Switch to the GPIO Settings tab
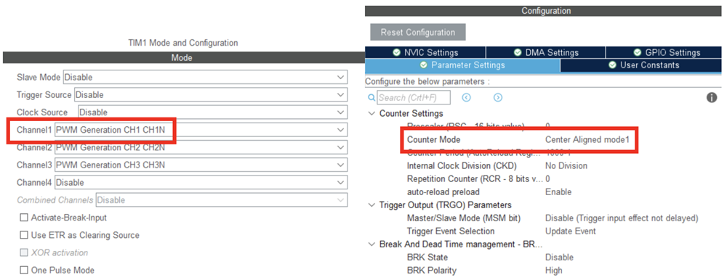The height and width of the screenshot is (280, 727). click(x=664, y=53)
